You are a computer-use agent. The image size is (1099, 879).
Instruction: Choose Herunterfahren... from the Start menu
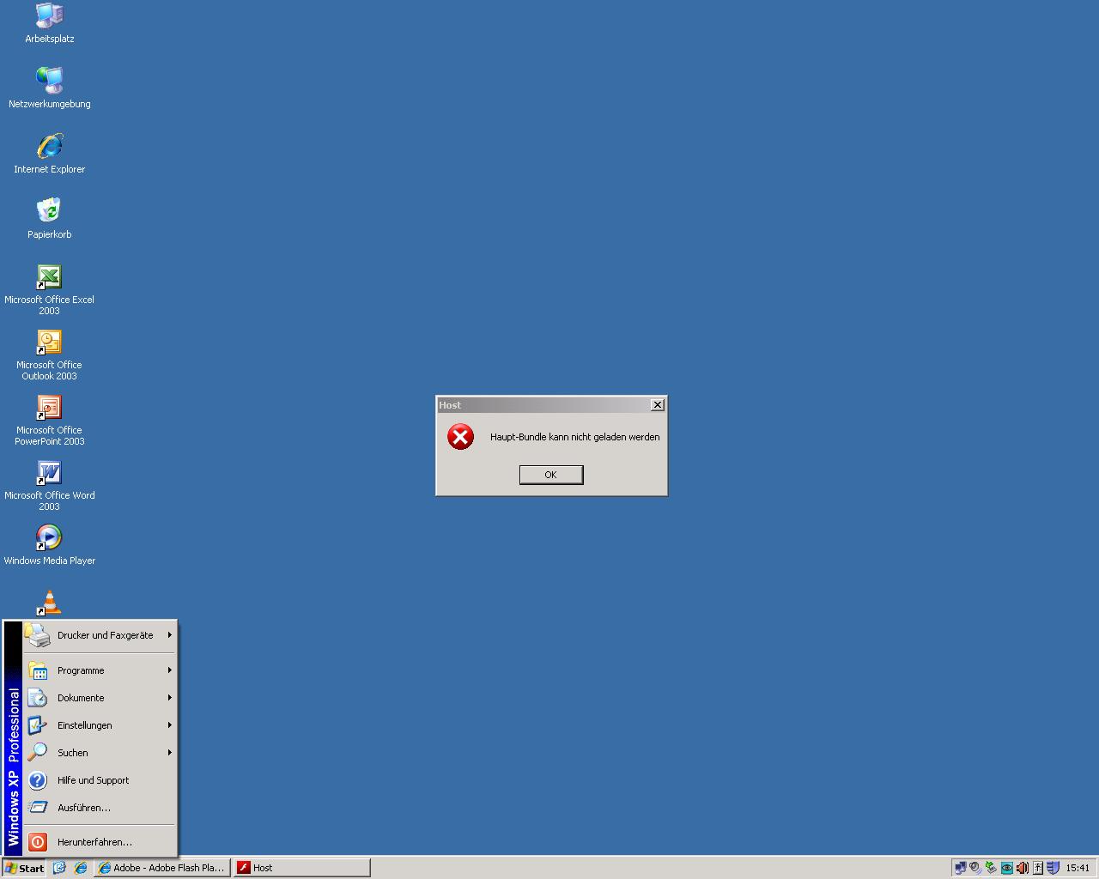(x=100, y=842)
